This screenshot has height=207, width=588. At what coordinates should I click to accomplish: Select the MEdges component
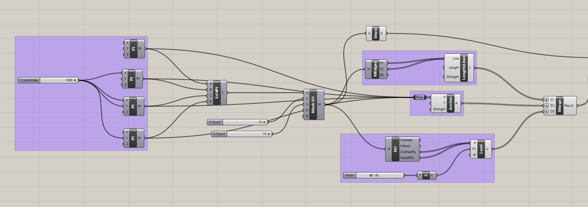click(x=375, y=69)
